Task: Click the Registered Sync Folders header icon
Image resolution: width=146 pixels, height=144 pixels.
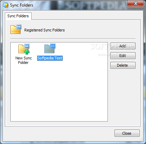Action: point(16,29)
